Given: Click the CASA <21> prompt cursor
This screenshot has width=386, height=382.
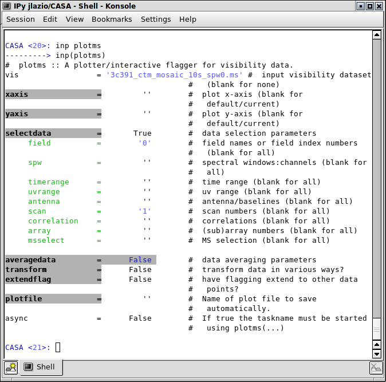Looking at the screenshot, I should pyautogui.click(x=58, y=348).
